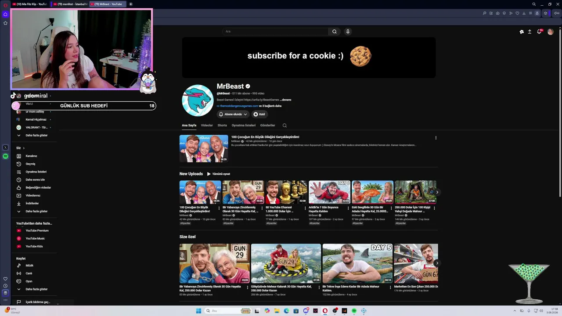Screen dimensions: 562x316
Task: Open the Abone olundu subscription dropdown
Action: click(233, 114)
